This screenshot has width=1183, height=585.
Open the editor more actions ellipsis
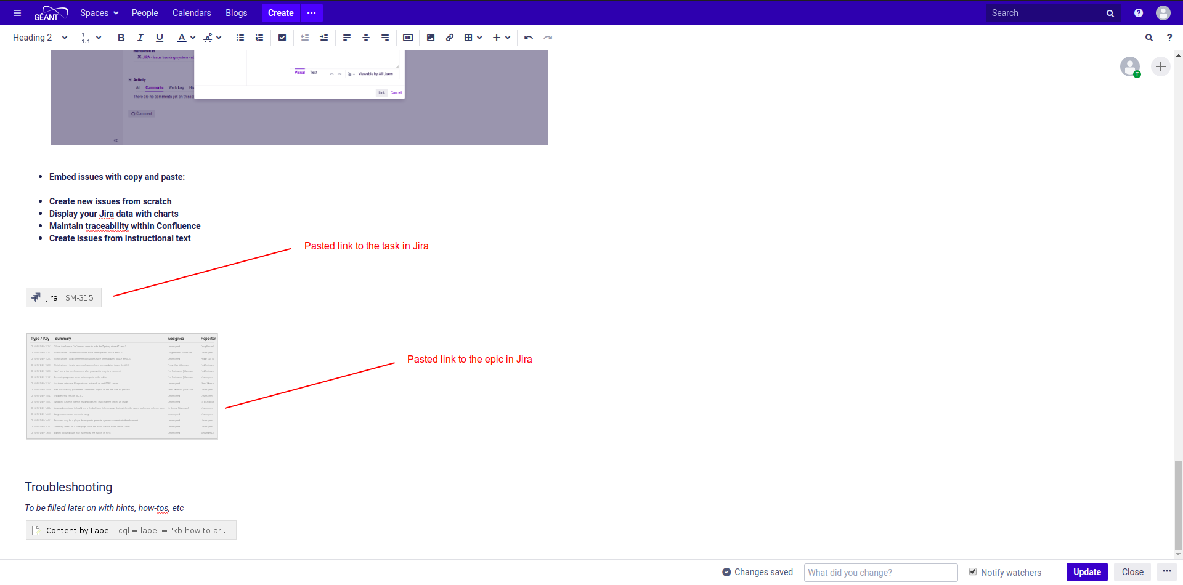point(1167,571)
